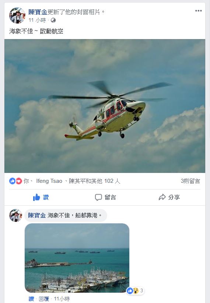Open 陳寶金's profile picture at post top
Screen dimensions: 210x303
(17, 15)
